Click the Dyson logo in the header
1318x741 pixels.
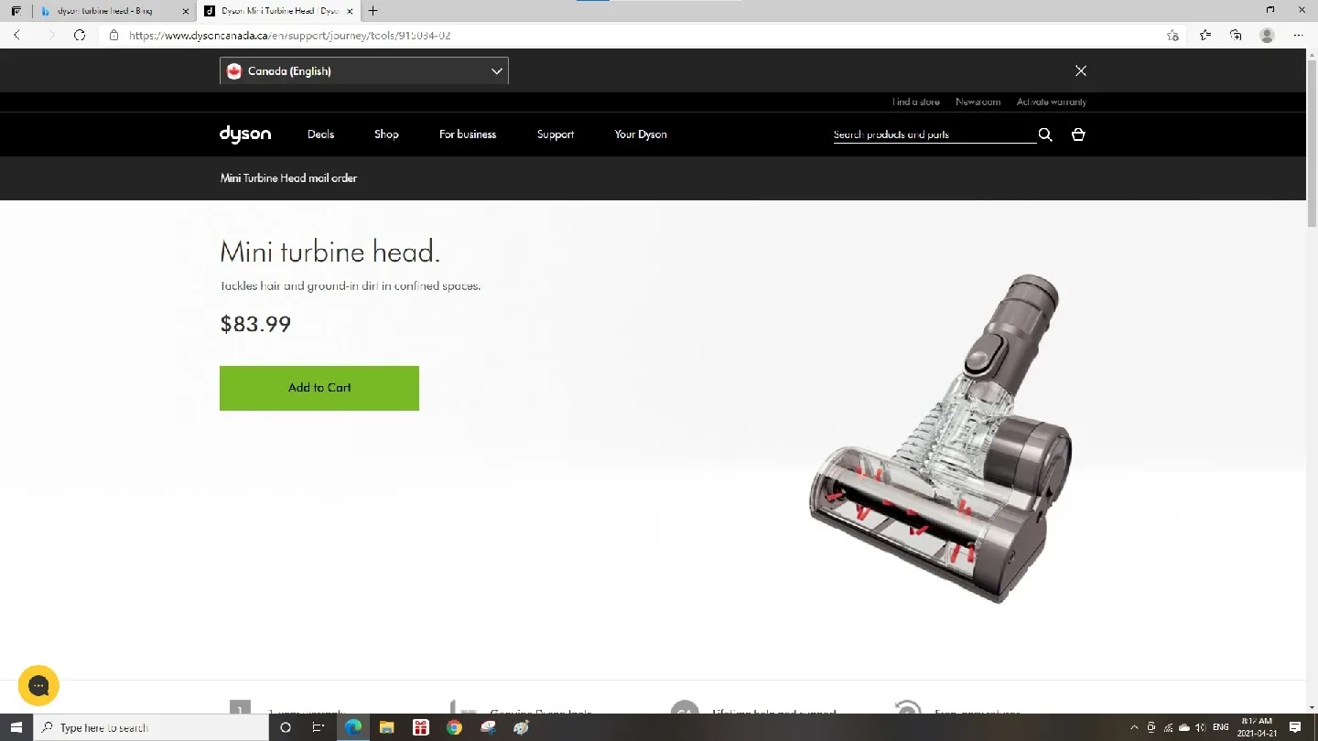coord(244,134)
